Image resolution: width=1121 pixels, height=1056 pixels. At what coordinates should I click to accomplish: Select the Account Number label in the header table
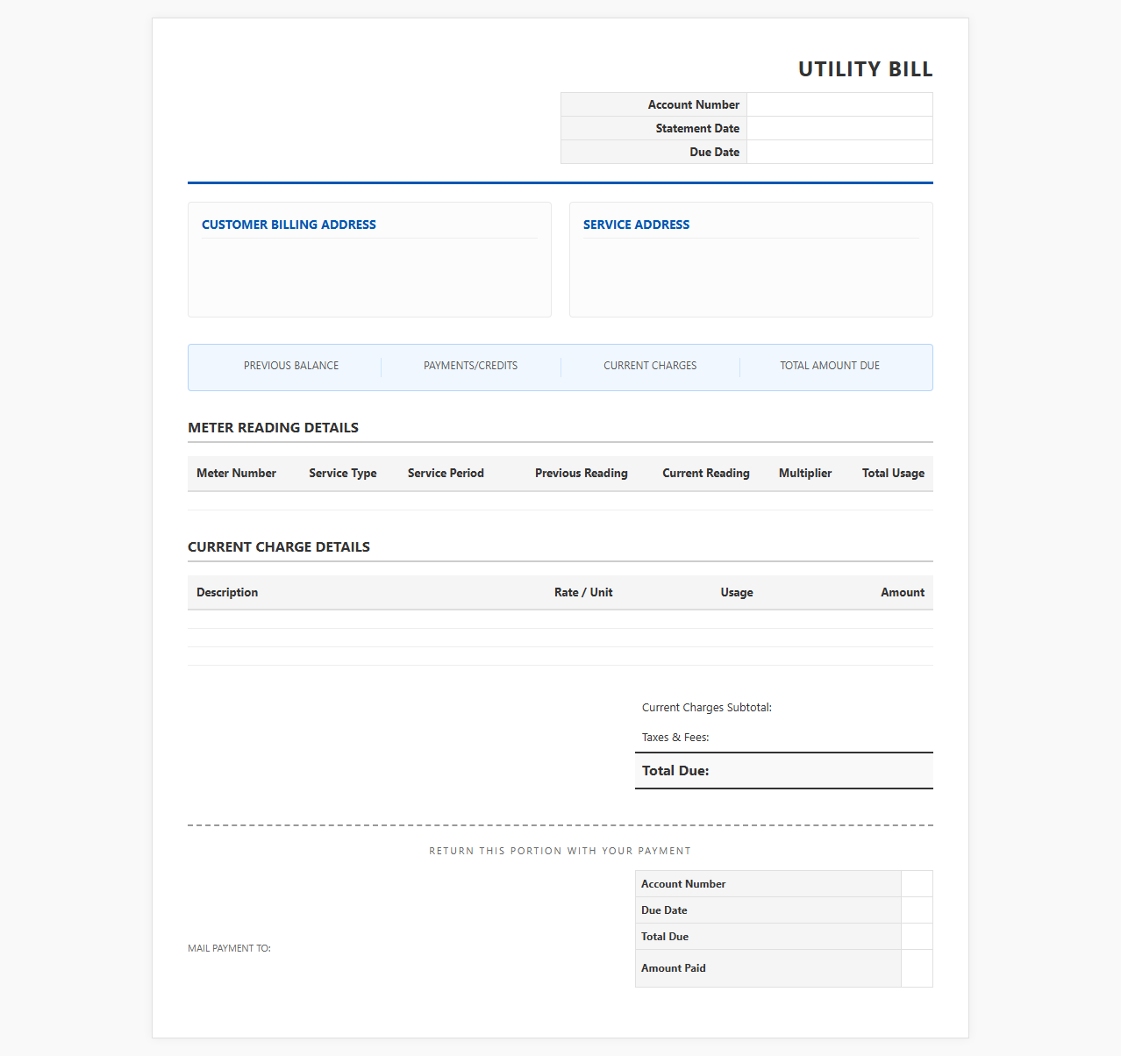693,104
